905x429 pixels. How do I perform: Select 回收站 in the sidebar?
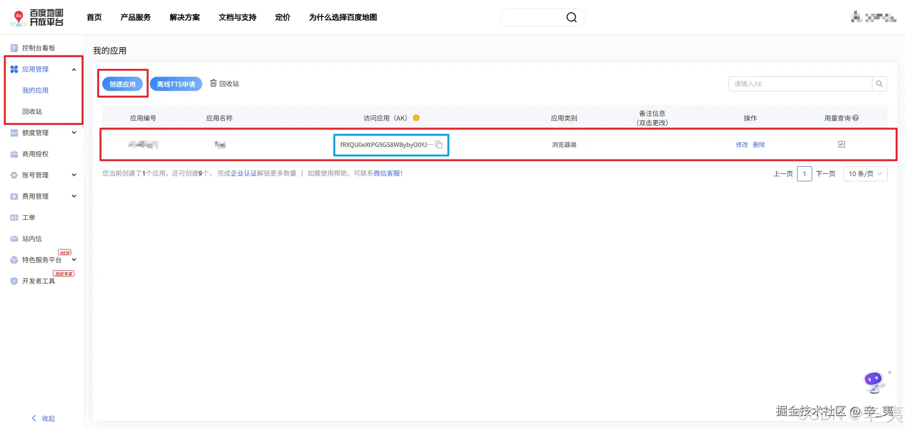[x=32, y=112]
